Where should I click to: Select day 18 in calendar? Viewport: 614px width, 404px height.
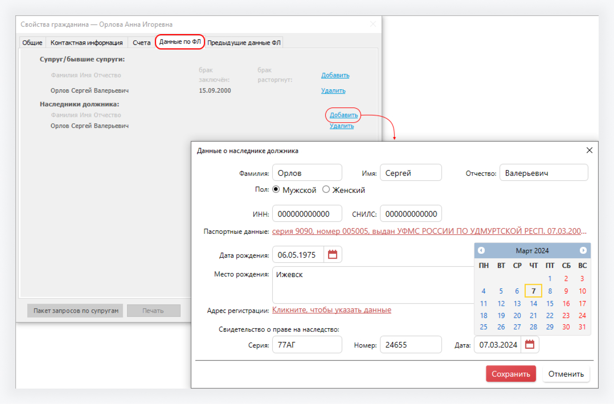484,315
